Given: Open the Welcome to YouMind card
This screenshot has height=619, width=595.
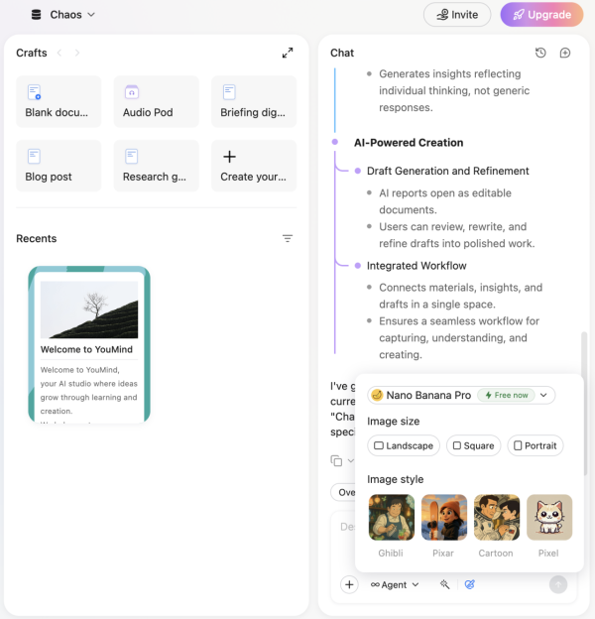Looking at the screenshot, I should [89, 344].
